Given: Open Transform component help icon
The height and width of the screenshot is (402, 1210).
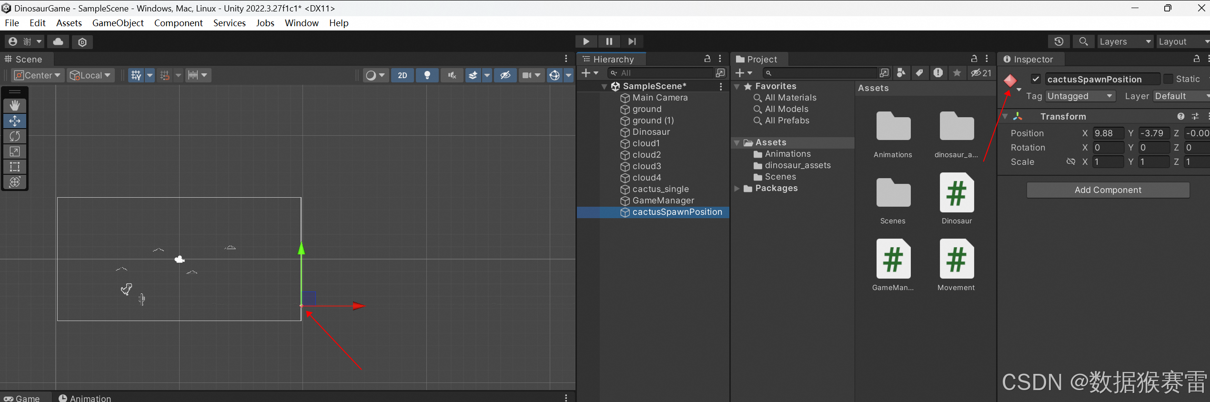Looking at the screenshot, I should click(x=1180, y=117).
